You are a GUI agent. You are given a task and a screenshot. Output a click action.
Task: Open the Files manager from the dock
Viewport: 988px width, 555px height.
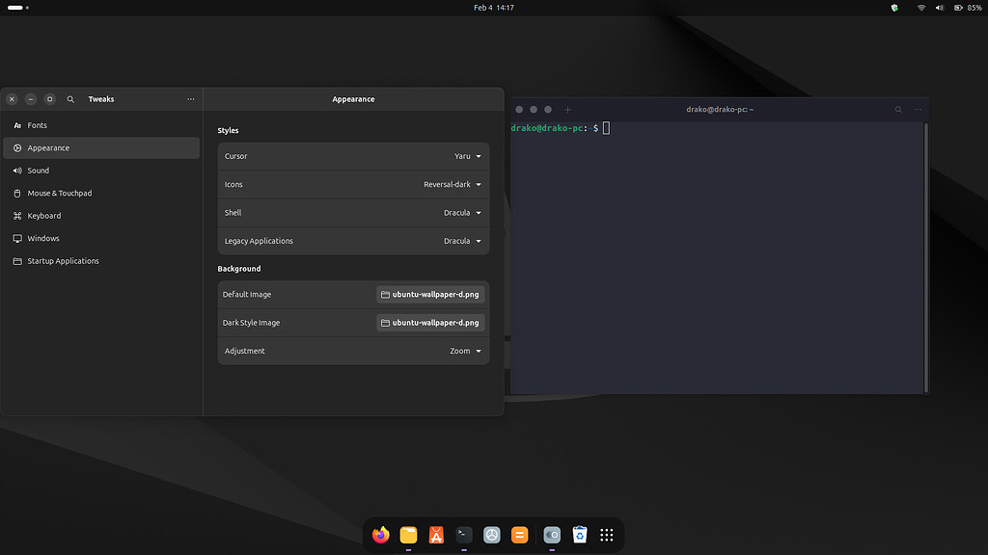click(x=408, y=535)
